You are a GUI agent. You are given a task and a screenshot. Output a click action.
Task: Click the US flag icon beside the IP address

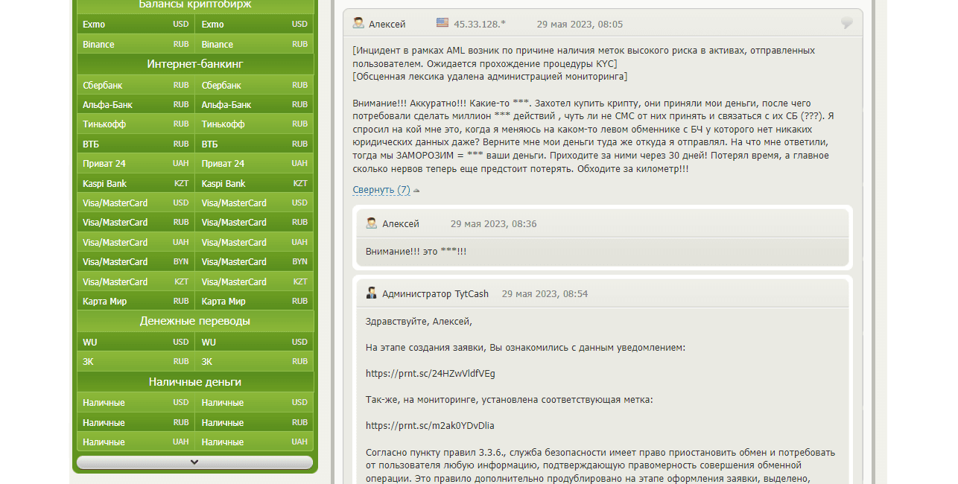tap(442, 23)
